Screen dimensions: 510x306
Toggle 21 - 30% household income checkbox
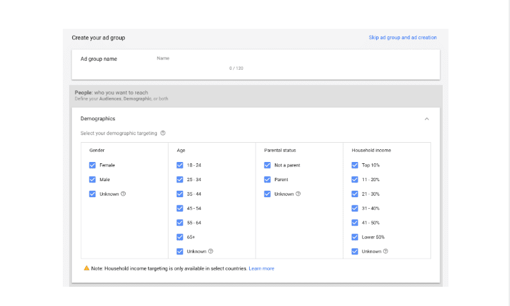(x=355, y=194)
